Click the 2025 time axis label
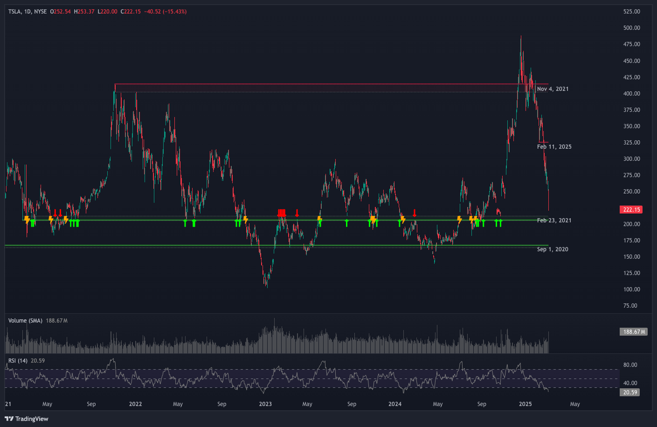This screenshot has width=657, height=427. click(x=526, y=404)
